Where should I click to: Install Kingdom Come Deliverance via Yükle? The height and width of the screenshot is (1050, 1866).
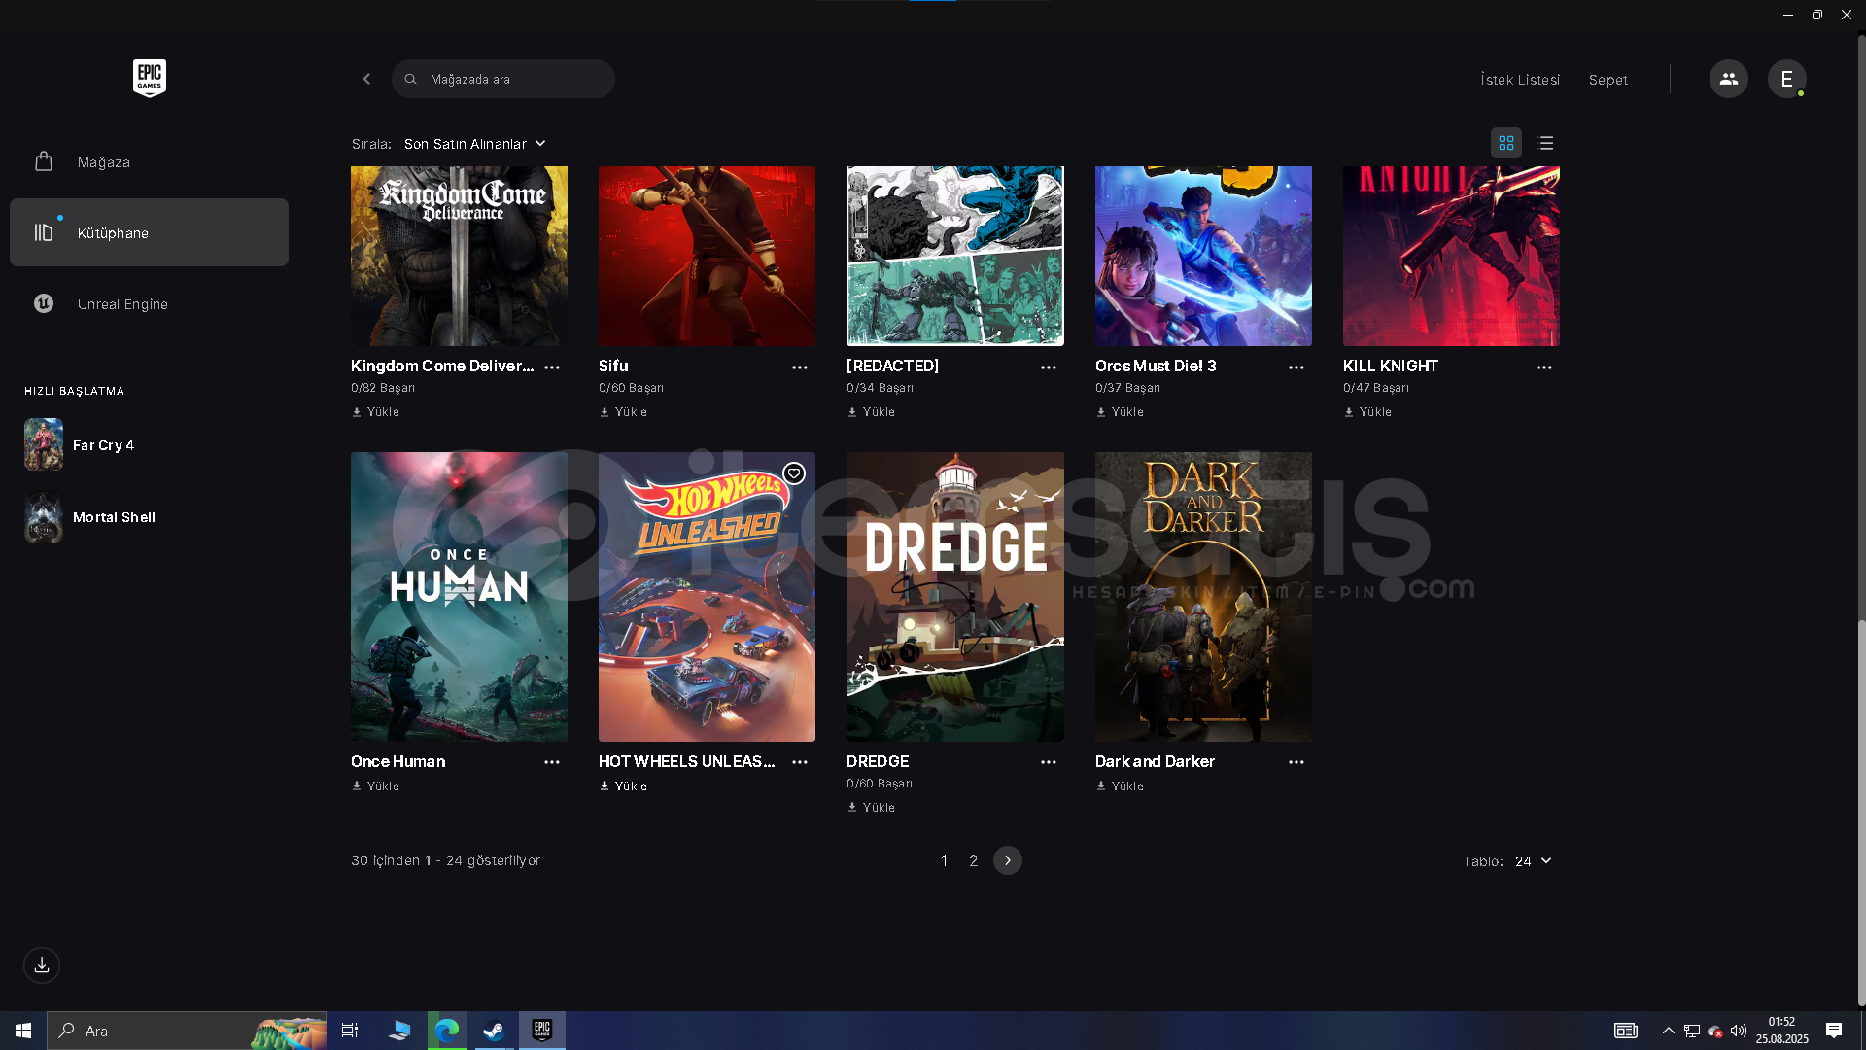point(375,412)
